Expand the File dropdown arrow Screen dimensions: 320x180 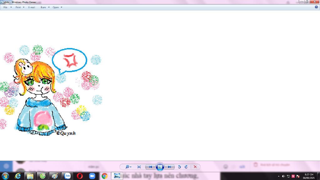(x=11, y=7)
